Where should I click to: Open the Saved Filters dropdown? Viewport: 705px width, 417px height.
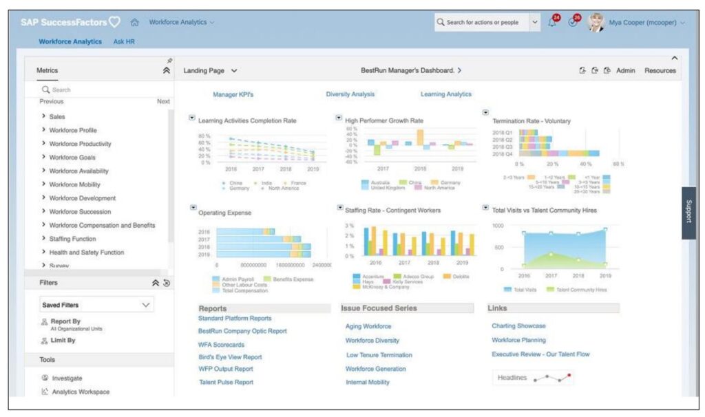96,305
